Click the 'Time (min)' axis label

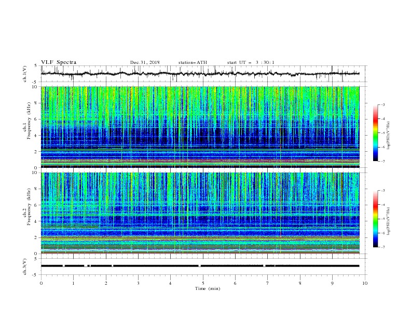coord(208,288)
